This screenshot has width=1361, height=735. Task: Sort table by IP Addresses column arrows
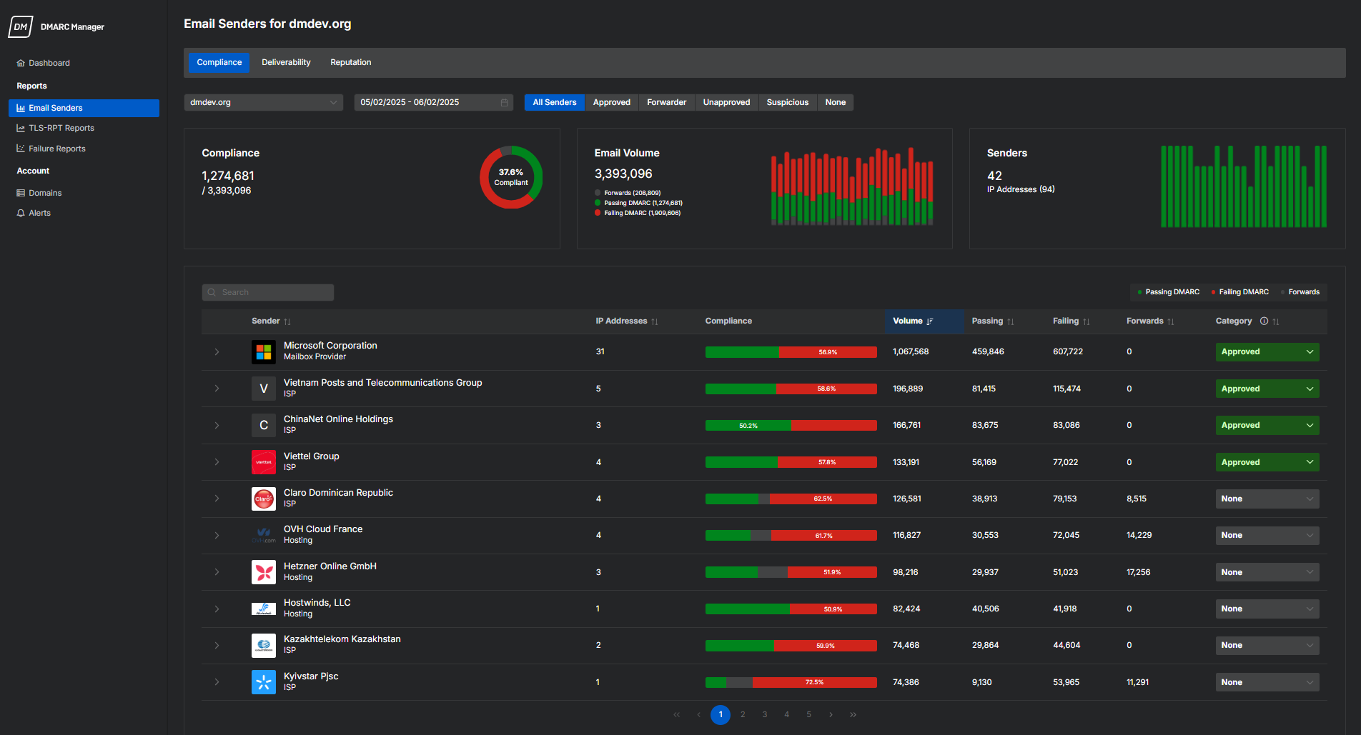(x=654, y=322)
